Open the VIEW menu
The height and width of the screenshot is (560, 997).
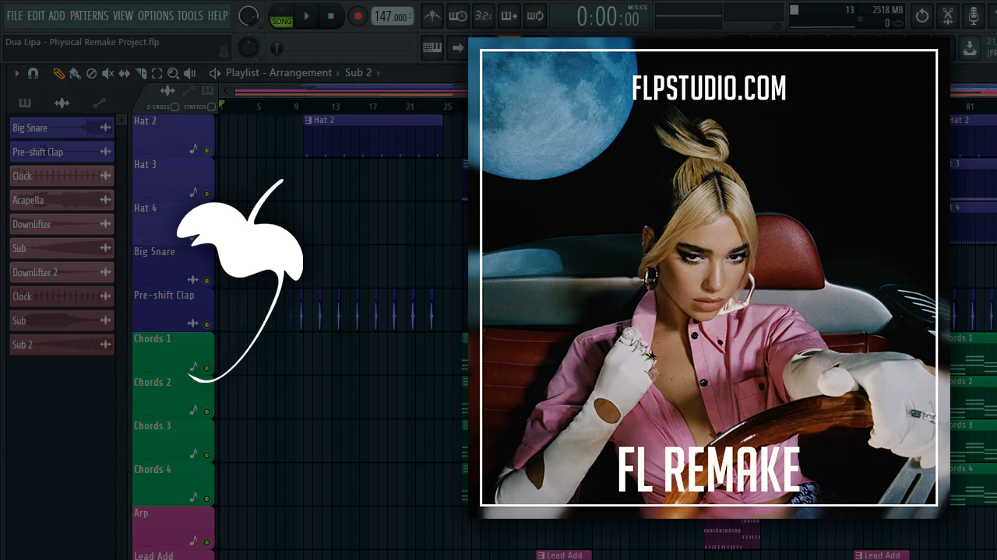point(123,16)
